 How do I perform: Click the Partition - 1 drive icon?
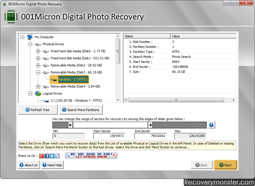pyautogui.click(x=54, y=80)
